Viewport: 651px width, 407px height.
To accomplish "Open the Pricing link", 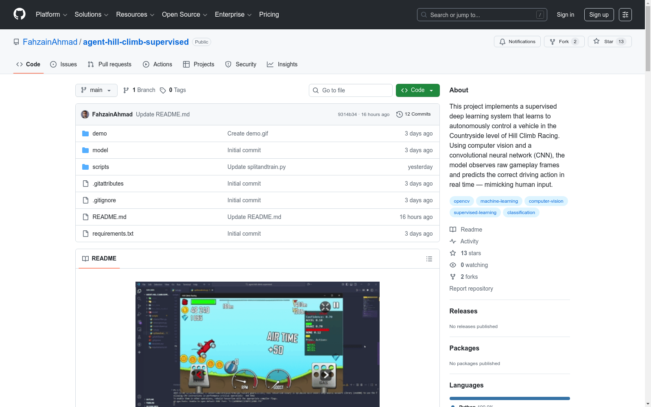I will click(269, 15).
